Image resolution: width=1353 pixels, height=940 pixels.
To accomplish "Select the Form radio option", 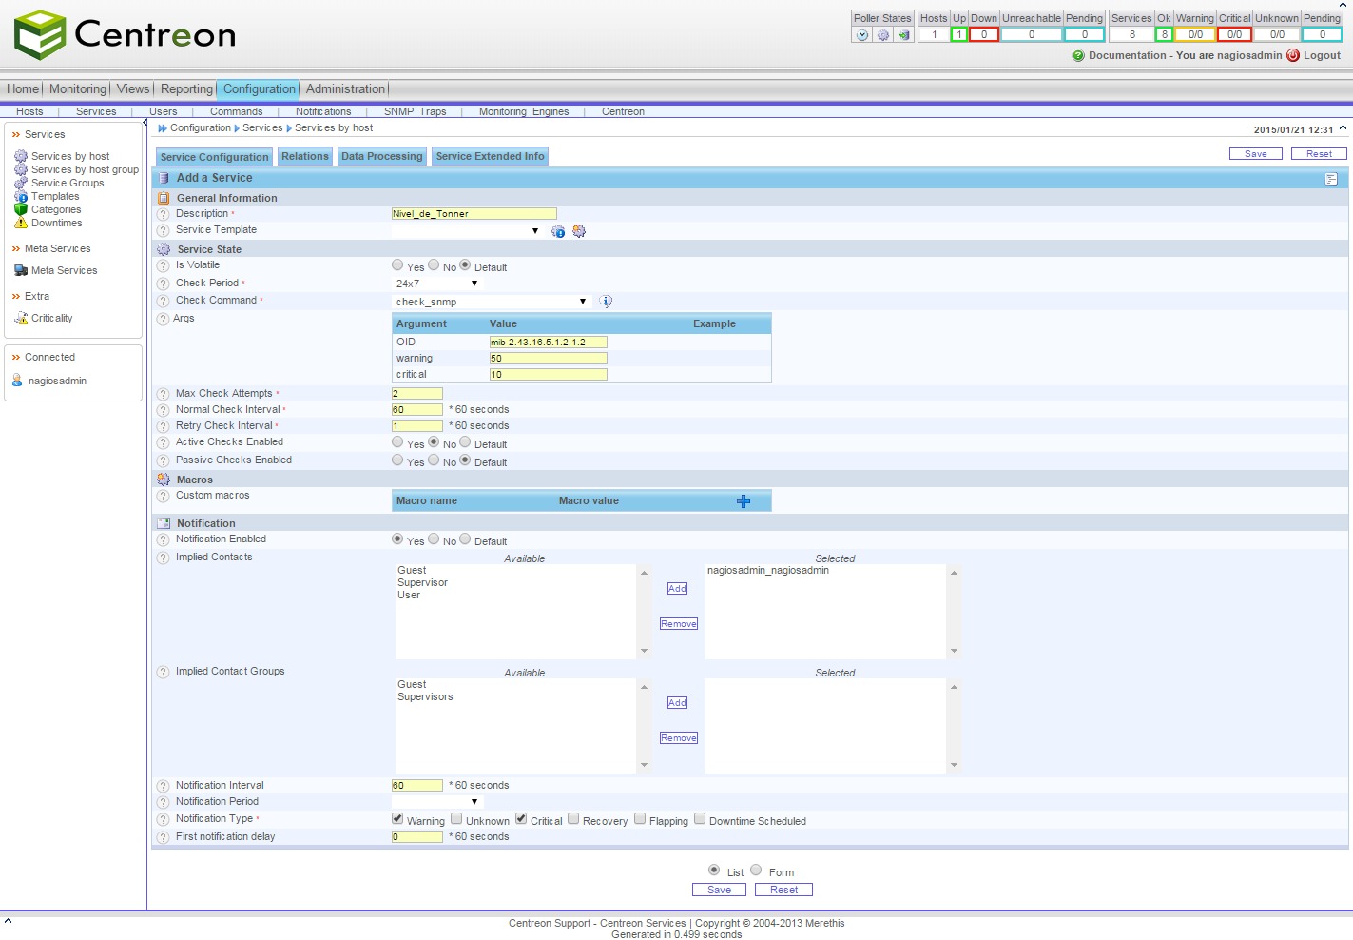I will point(756,871).
